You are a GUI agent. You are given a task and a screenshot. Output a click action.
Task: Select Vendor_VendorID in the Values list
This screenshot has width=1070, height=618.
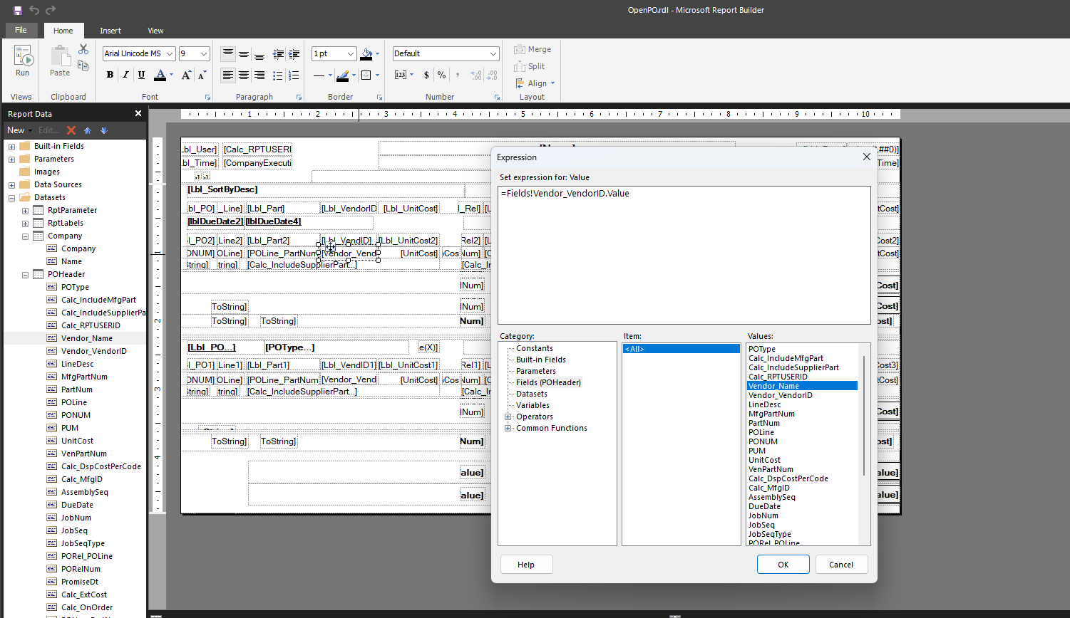780,395
